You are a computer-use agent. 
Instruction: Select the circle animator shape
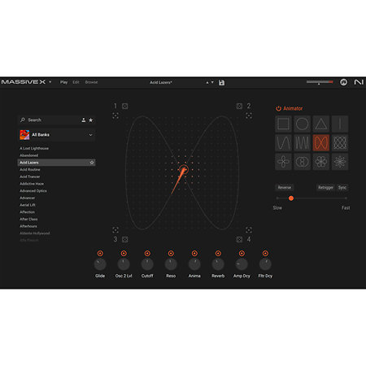pos(302,124)
